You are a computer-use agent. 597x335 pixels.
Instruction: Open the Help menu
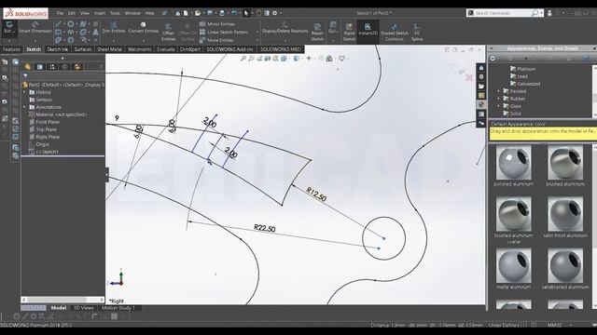[149, 13]
